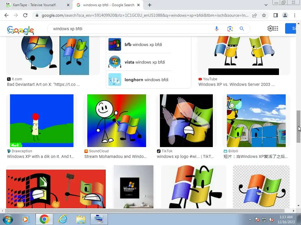Open the Google apps grid
The image size is (301, 225).
tap(276, 28)
